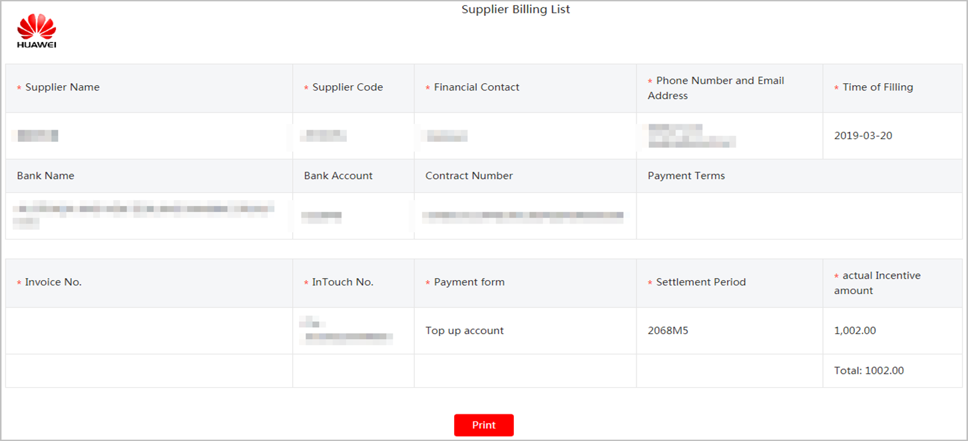
Task: Click the Bank Account header
Action: coord(354,176)
